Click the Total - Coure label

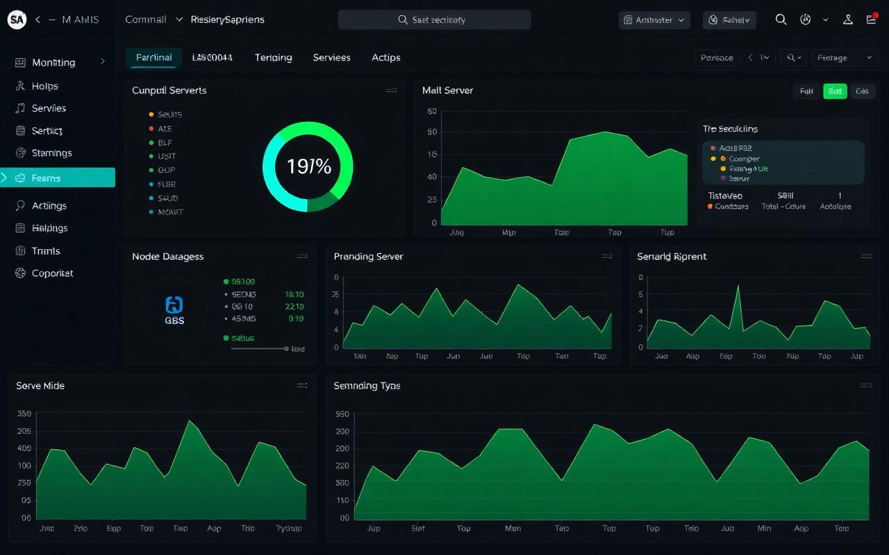point(783,206)
